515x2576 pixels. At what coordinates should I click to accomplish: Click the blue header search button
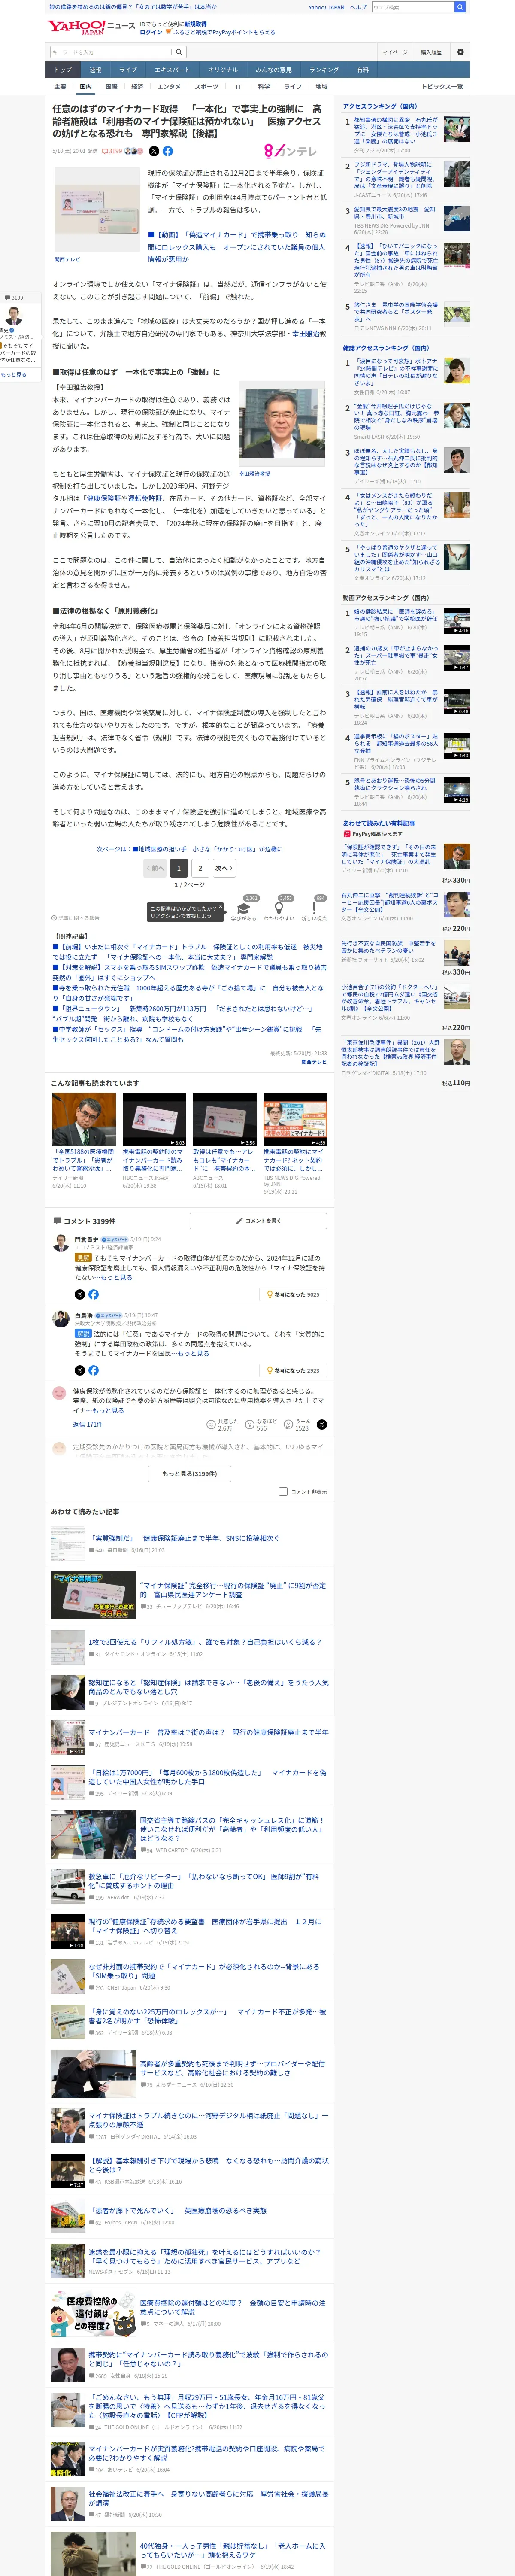point(459,7)
